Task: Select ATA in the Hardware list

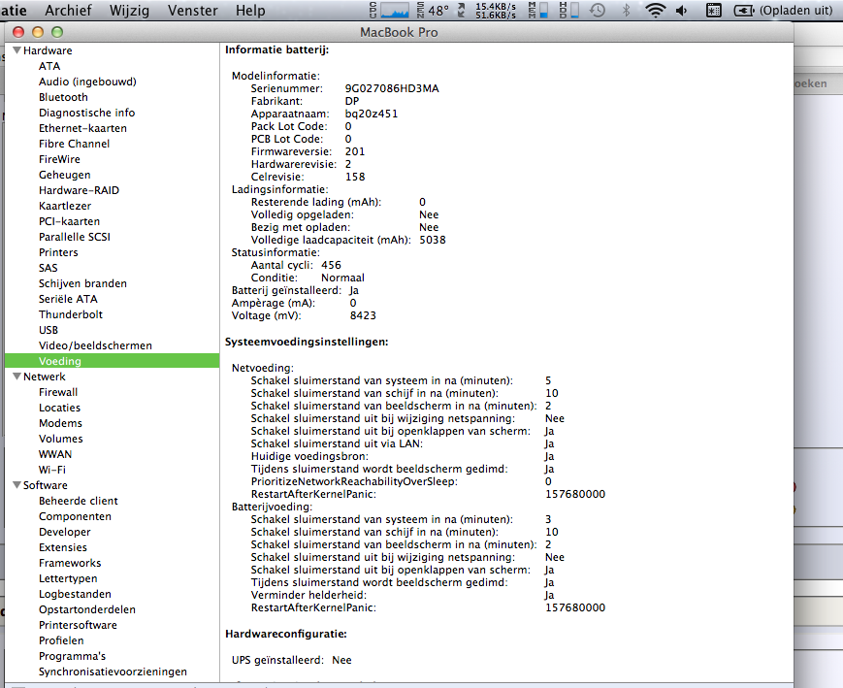Action: 49,66
